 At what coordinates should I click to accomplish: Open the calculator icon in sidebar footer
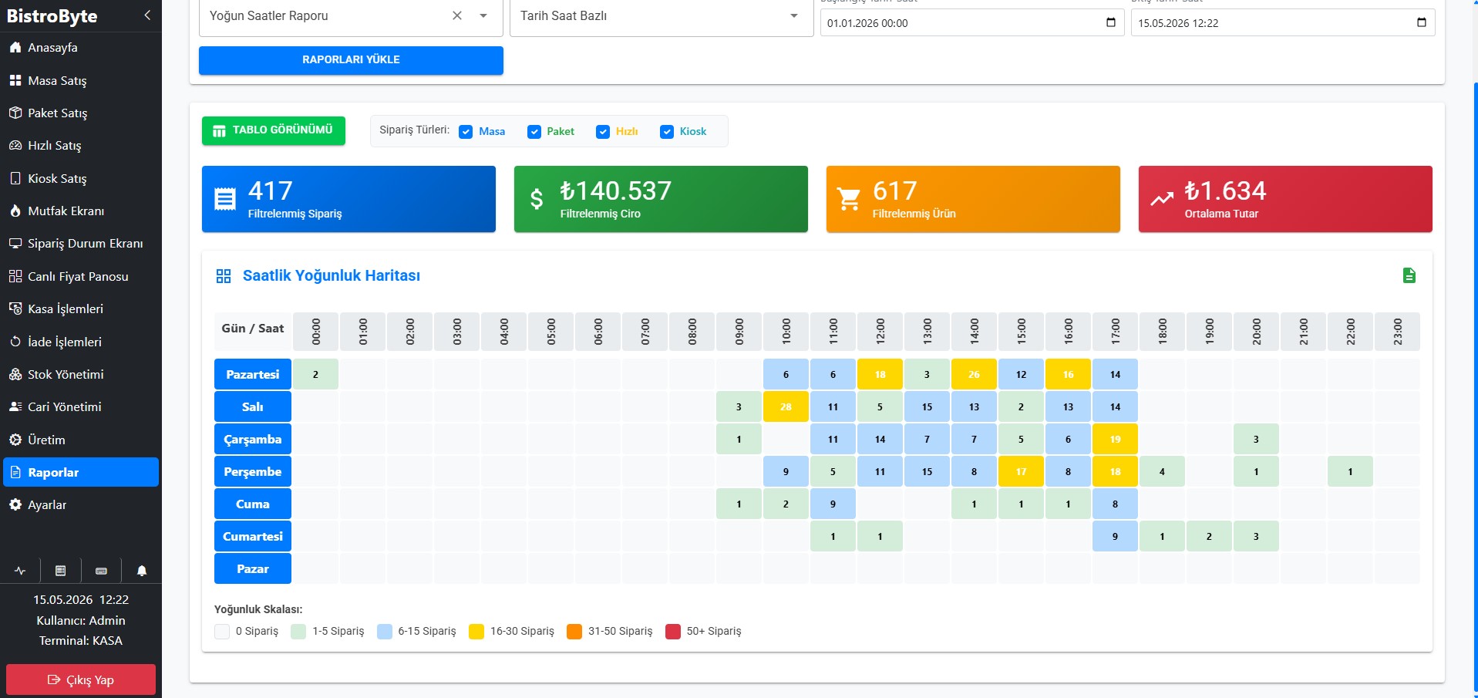pyautogui.click(x=60, y=571)
